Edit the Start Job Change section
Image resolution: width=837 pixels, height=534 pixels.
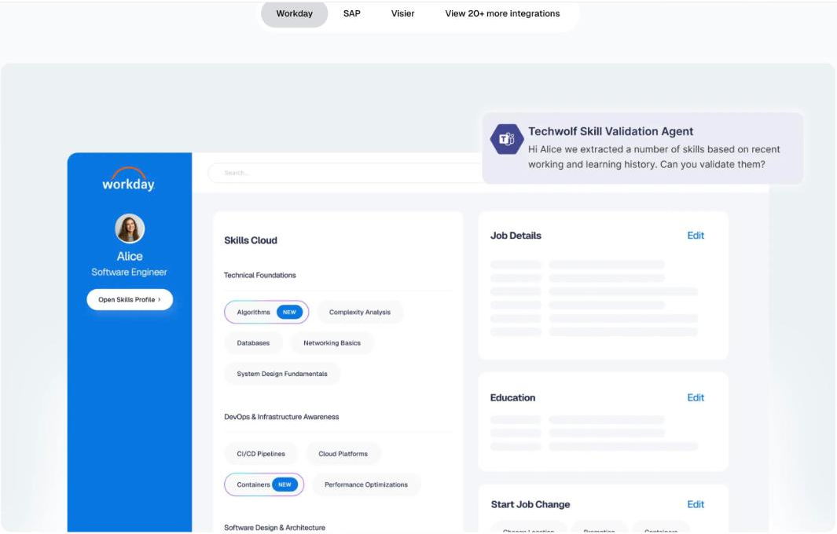[696, 504]
